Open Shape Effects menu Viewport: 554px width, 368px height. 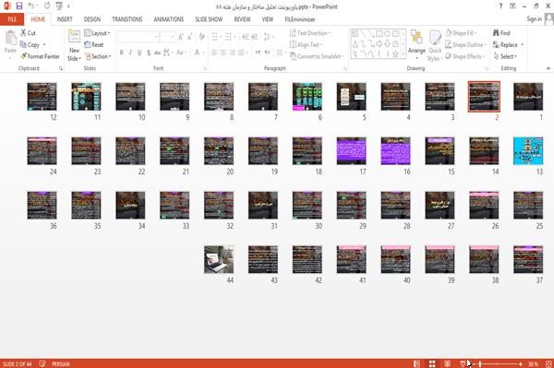coord(465,56)
